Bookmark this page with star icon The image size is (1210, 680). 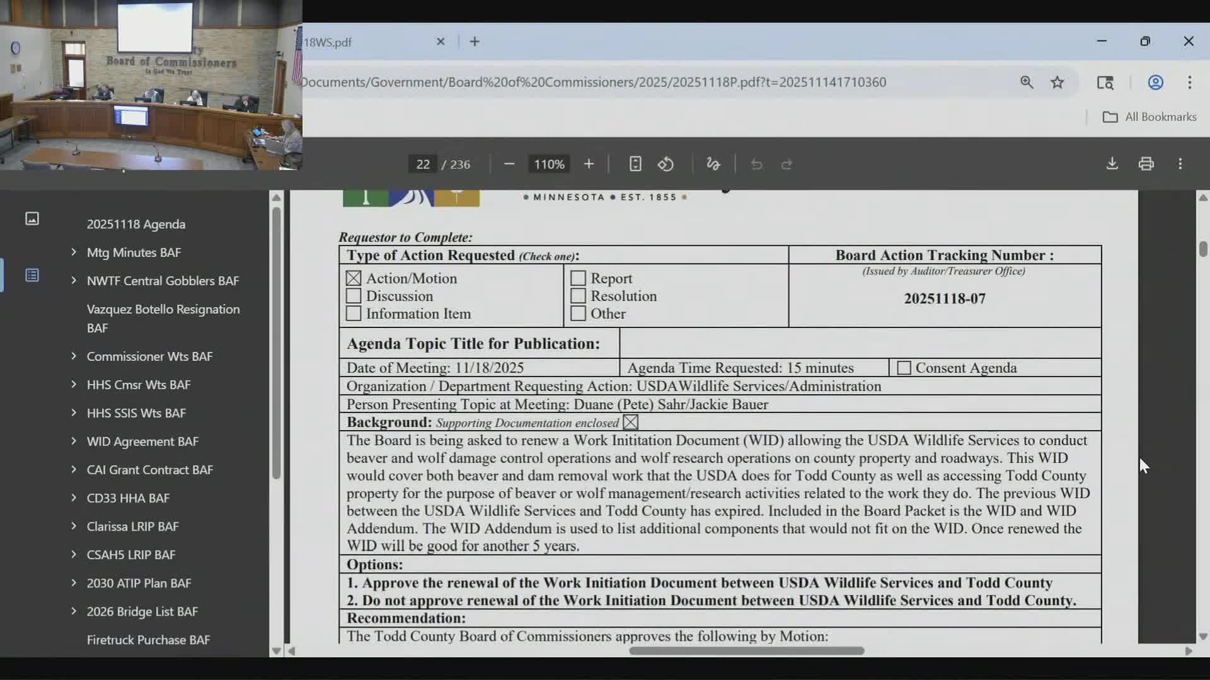pyautogui.click(x=1057, y=82)
